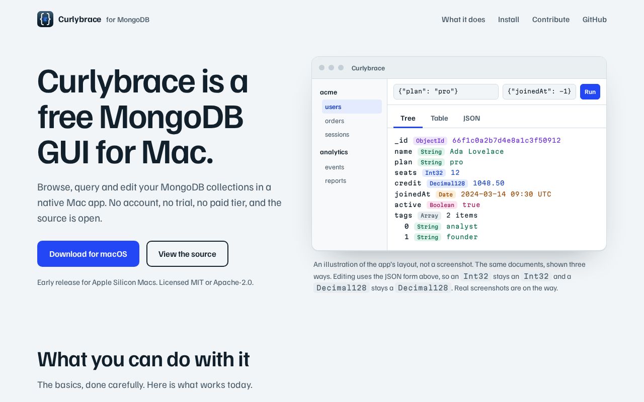Click the What you can do with it heading
Image resolution: width=644 pixels, height=402 pixels.
(x=143, y=359)
